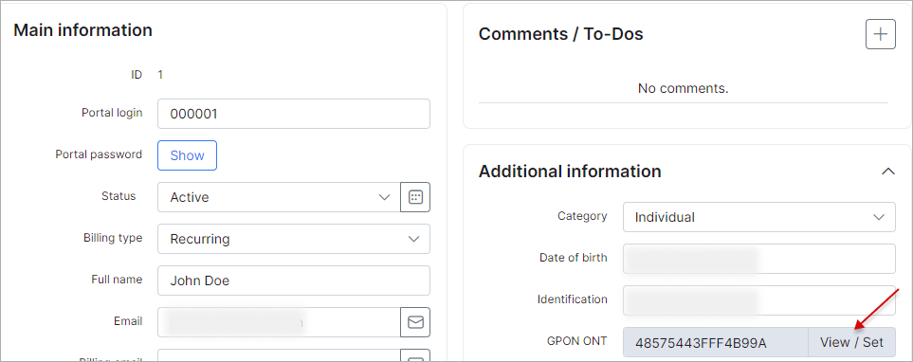This screenshot has width=913, height=362.
Task: Open status schedule calendar icon
Action: click(415, 197)
